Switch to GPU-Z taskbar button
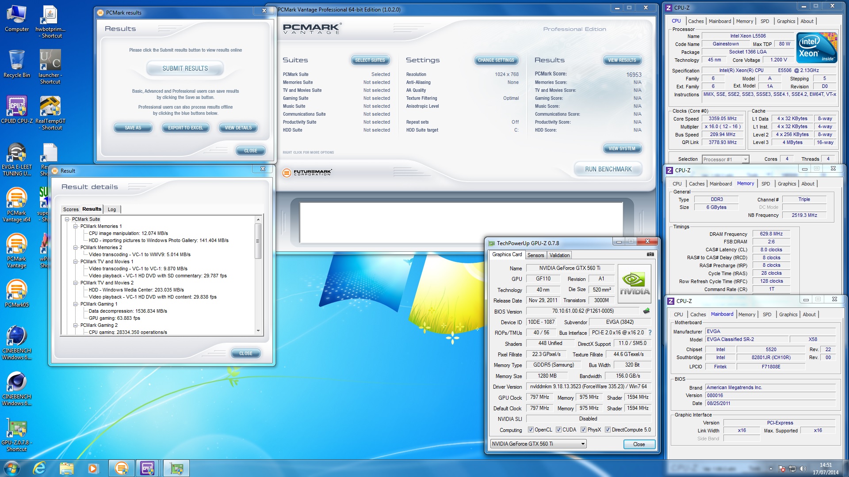 click(x=176, y=468)
